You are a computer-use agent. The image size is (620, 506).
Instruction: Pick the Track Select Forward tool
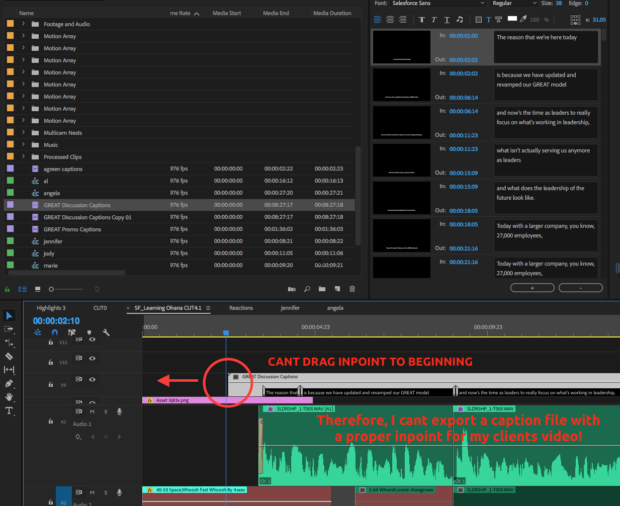pyautogui.click(x=9, y=329)
